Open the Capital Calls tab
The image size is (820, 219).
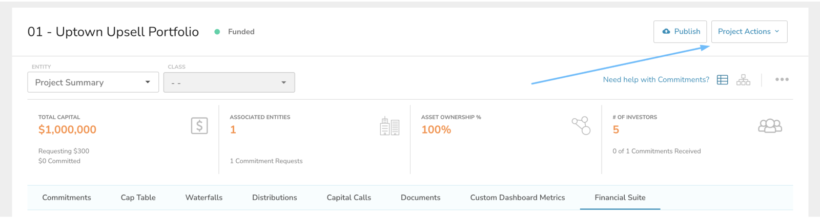[349, 198]
